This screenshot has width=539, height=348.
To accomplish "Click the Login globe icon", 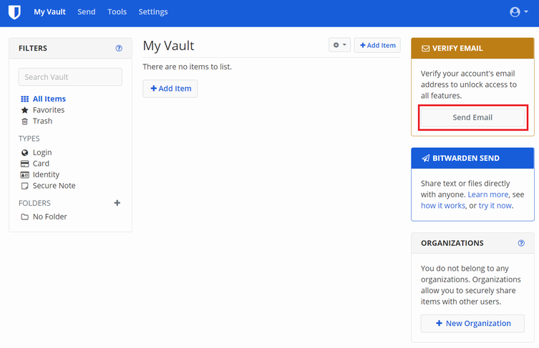I will [x=25, y=152].
